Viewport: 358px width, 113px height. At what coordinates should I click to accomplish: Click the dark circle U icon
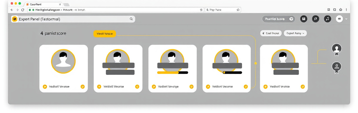[304, 19]
